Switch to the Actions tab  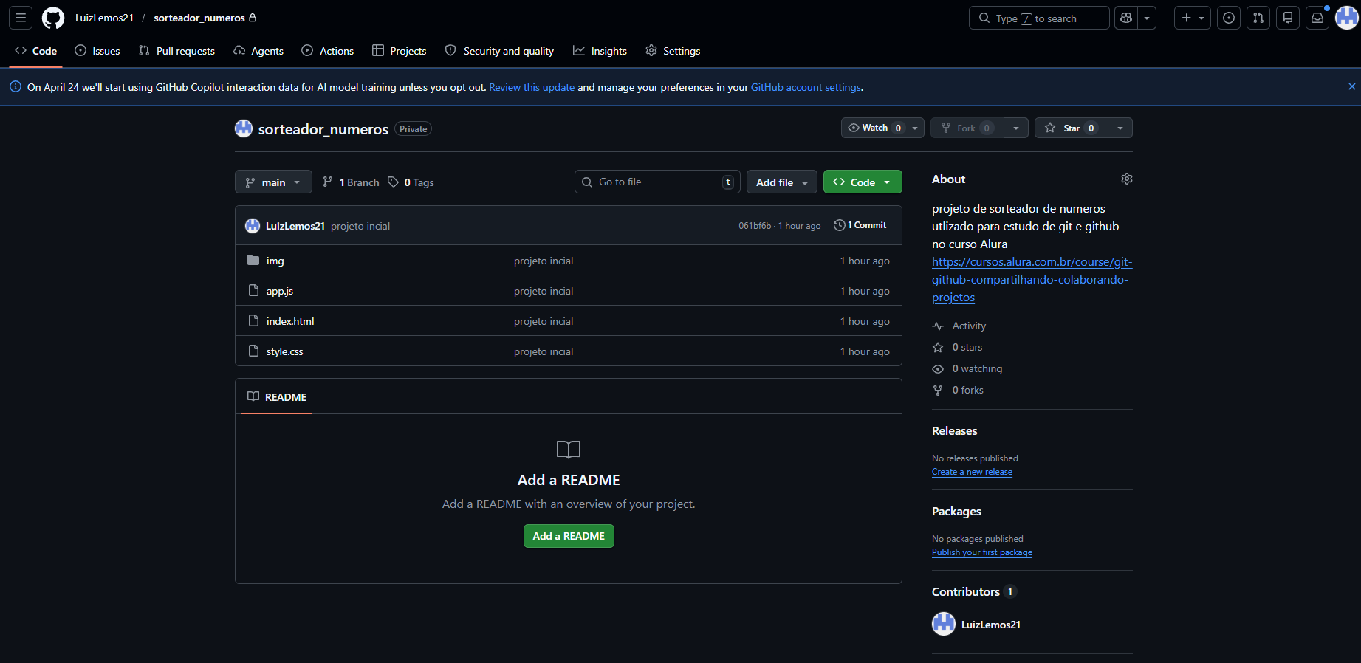(x=328, y=51)
